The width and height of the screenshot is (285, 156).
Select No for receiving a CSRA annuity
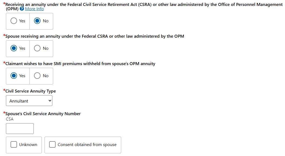click(x=38, y=21)
